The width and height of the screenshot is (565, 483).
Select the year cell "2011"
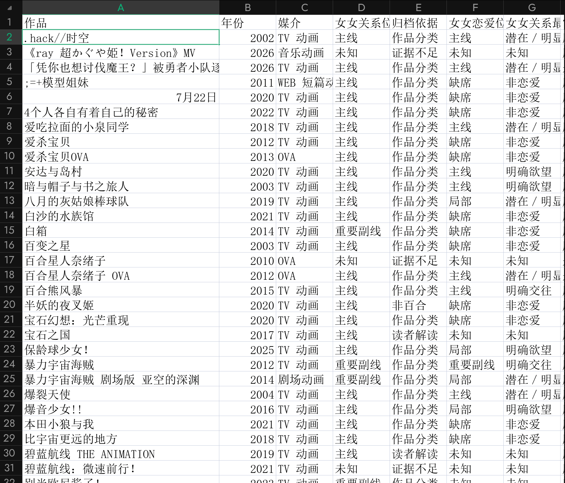247,82
